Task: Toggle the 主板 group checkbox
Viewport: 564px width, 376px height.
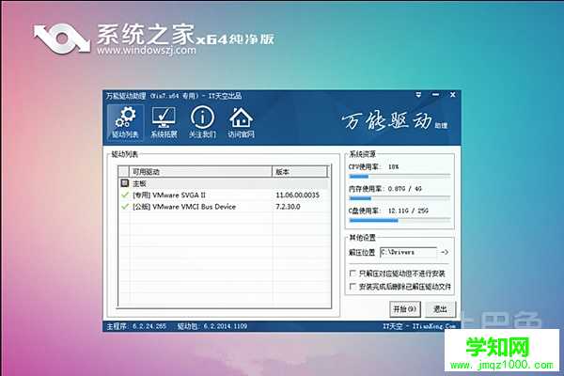Action: 124,183
